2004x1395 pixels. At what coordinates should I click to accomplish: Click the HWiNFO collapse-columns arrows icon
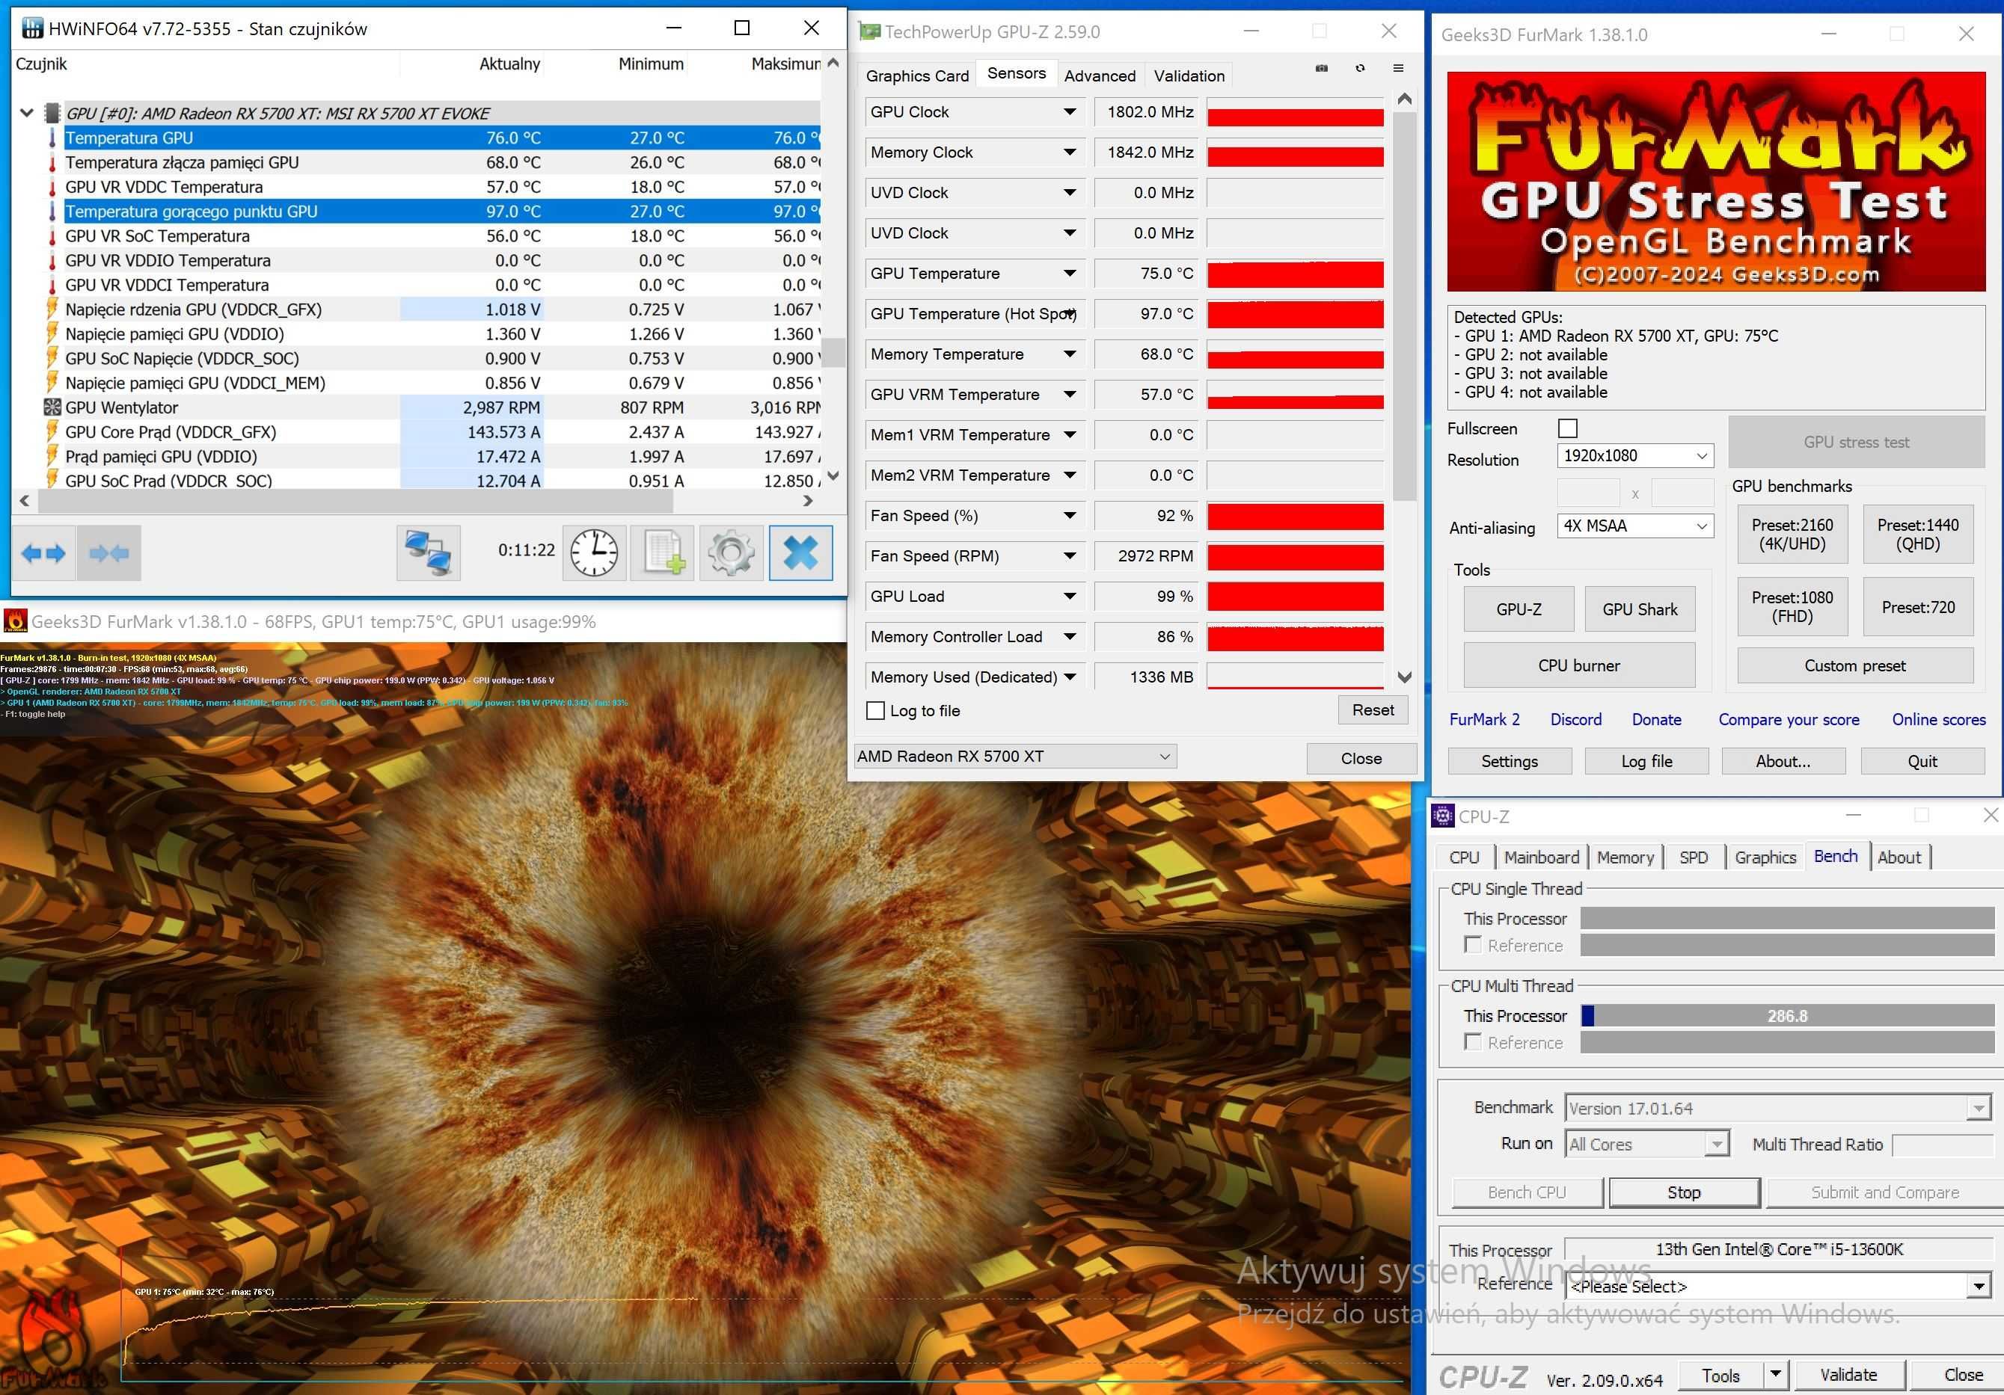109,552
